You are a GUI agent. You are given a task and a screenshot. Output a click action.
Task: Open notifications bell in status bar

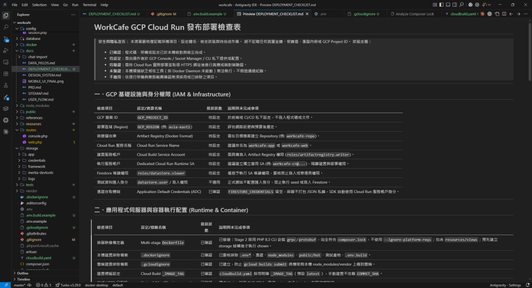pyautogui.click(x=528, y=285)
